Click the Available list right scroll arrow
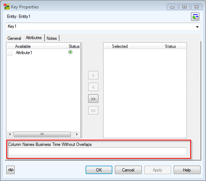This screenshot has width=206, height=181. (77, 134)
